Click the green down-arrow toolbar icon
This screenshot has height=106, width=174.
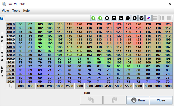100,18
